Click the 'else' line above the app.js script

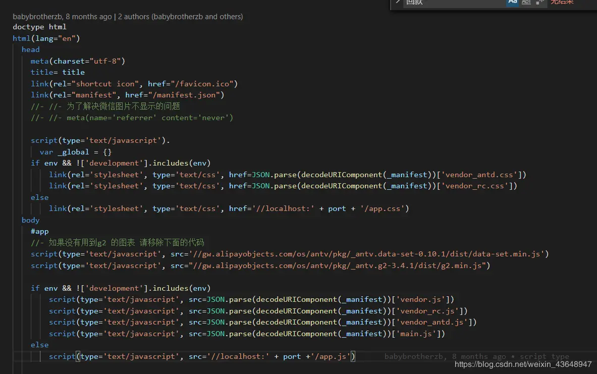pos(39,345)
